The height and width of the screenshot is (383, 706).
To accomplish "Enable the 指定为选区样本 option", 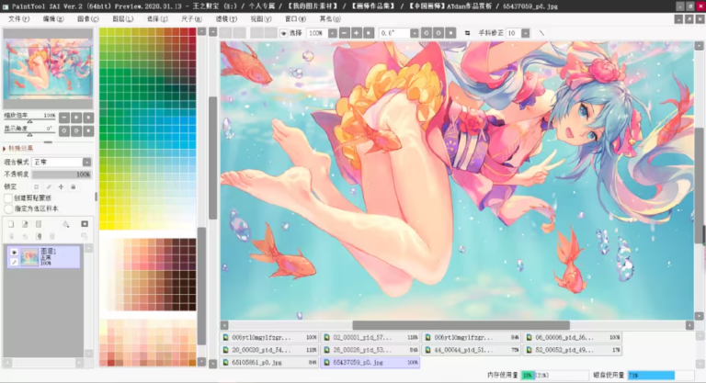I will (8, 208).
